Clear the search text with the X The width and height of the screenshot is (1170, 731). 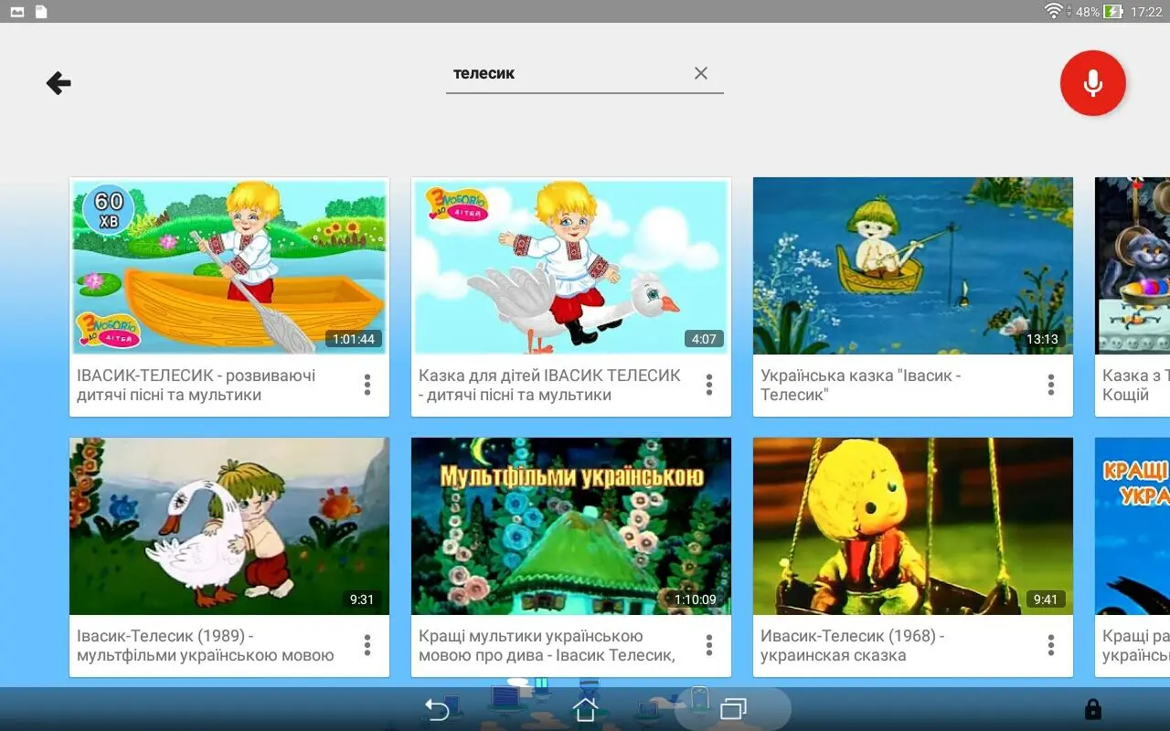pyautogui.click(x=701, y=73)
